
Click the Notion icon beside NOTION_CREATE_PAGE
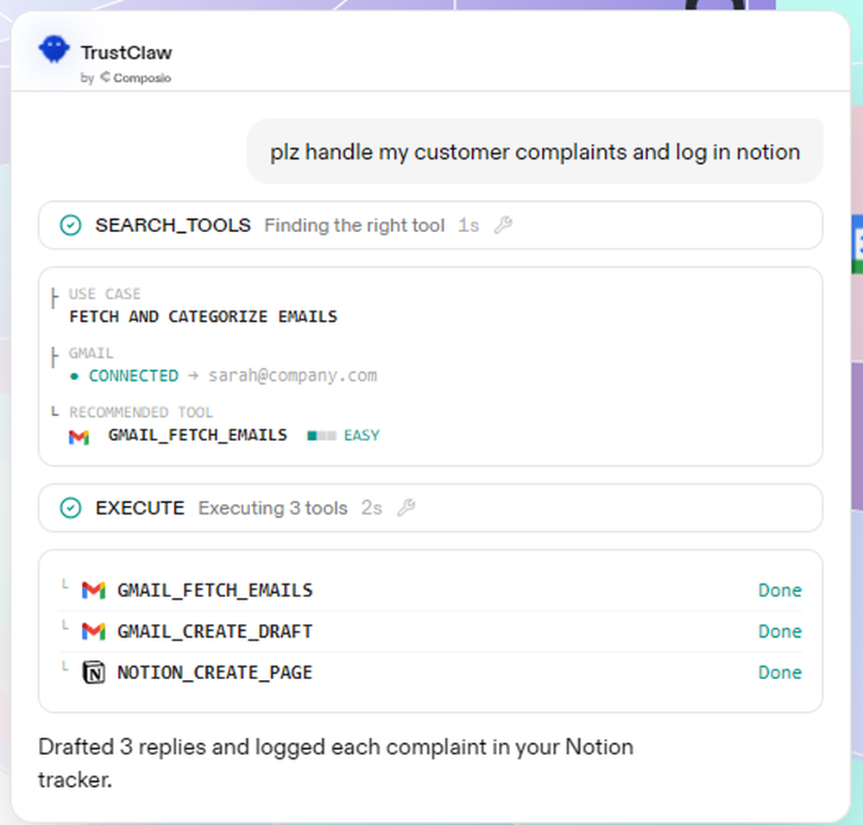(x=93, y=672)
